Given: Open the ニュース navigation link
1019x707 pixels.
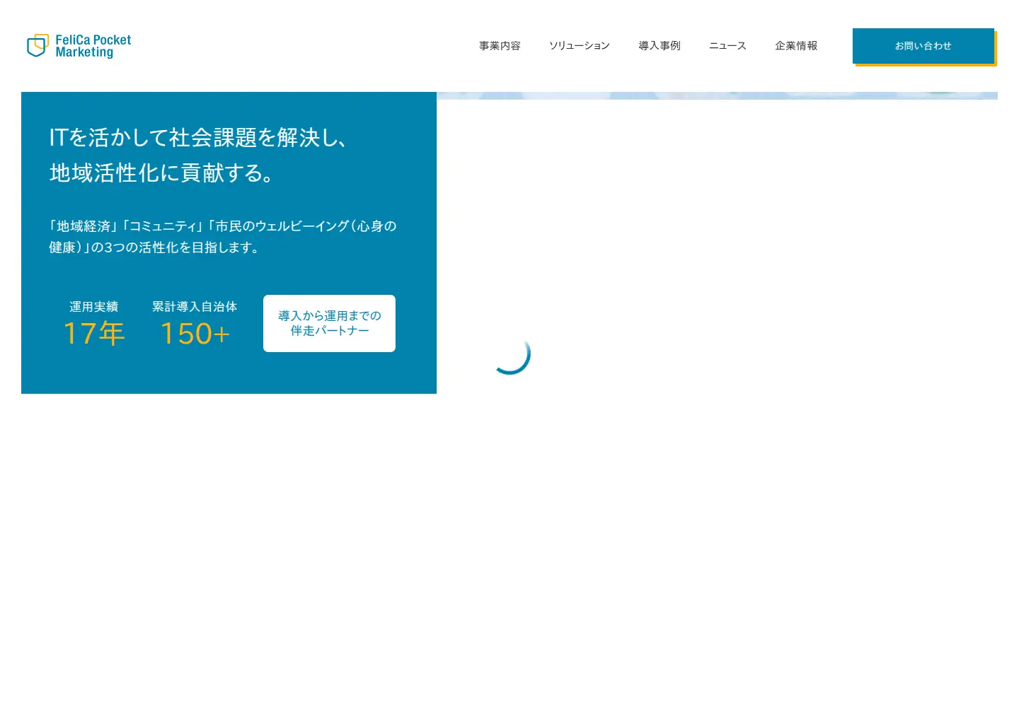Looking at the screenshot, I should 727,46.
